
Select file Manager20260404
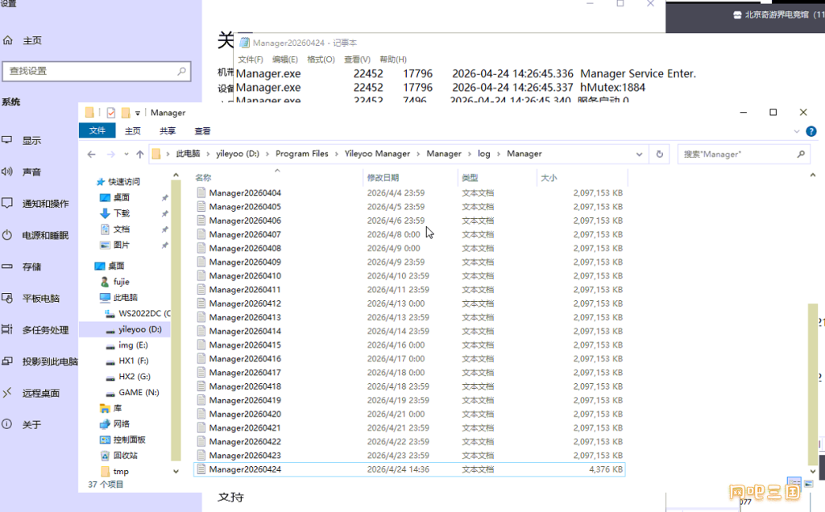coord(409,193)
